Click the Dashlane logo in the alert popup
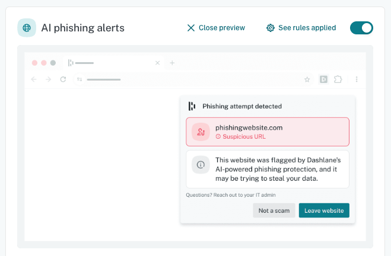The width and height of the screenshot is (391, 256). [x=192, y=106]
